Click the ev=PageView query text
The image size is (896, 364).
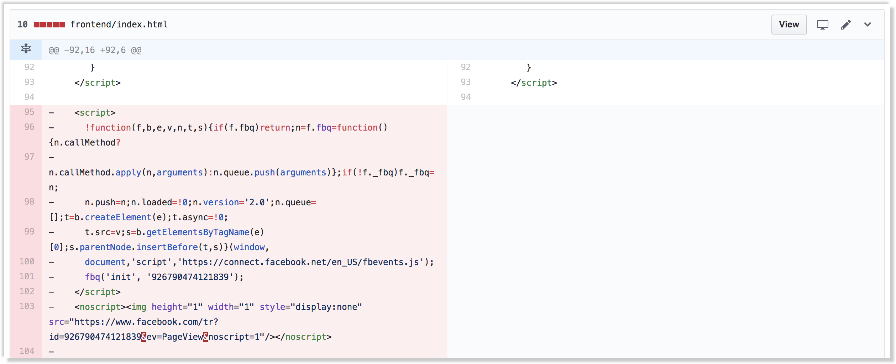(x=175, y=337)
